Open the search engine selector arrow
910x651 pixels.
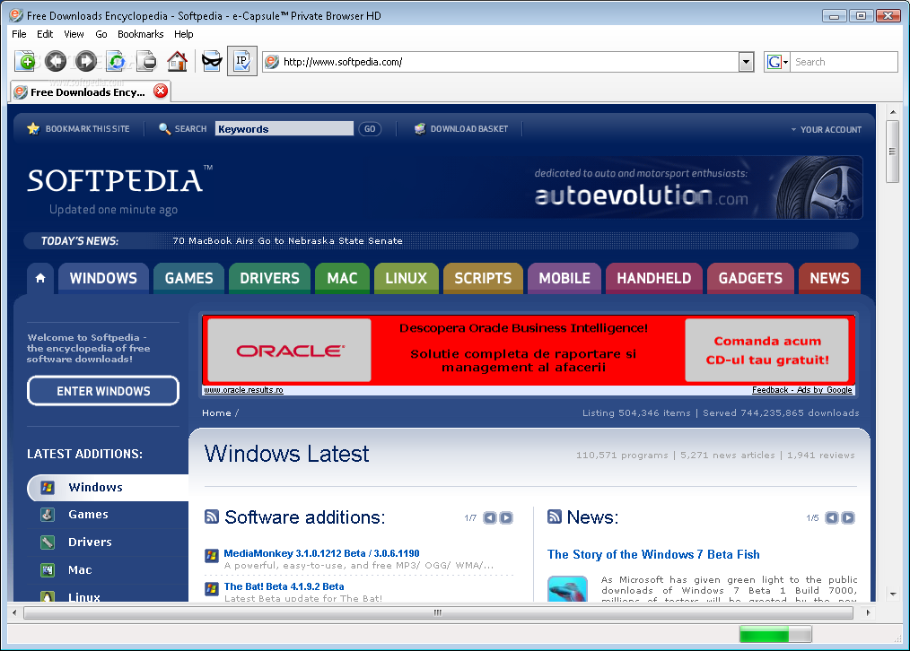coord(786,62)
